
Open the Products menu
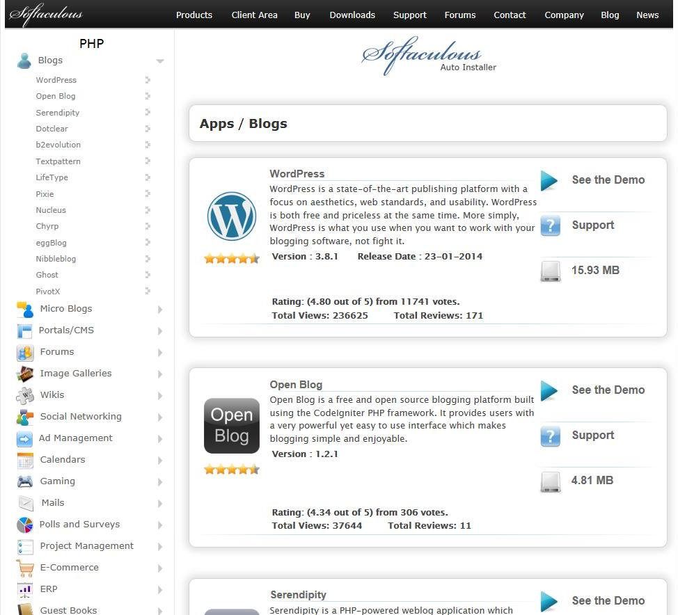pyautogui.click(x=194, y=15)
